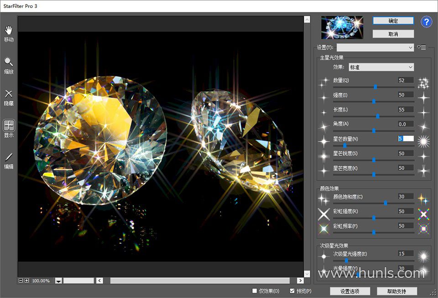Click thin star icon left of 星芒宽度(K)

(324, 171)
